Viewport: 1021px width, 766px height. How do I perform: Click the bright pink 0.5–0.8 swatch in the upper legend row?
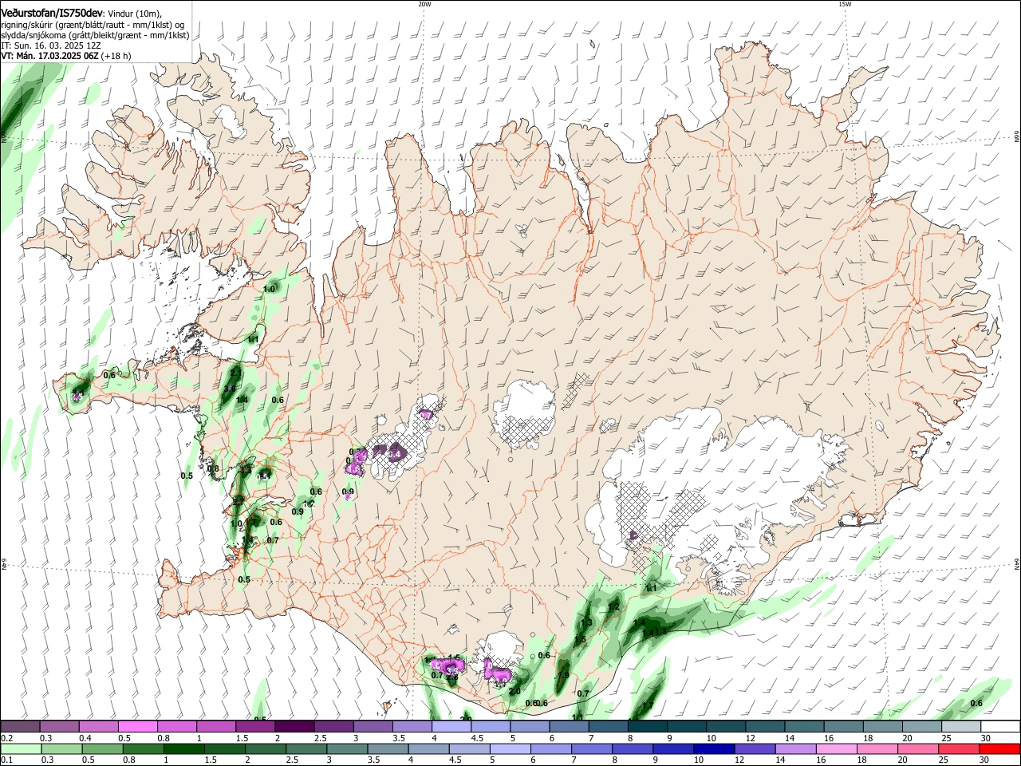tap(138, 726)
